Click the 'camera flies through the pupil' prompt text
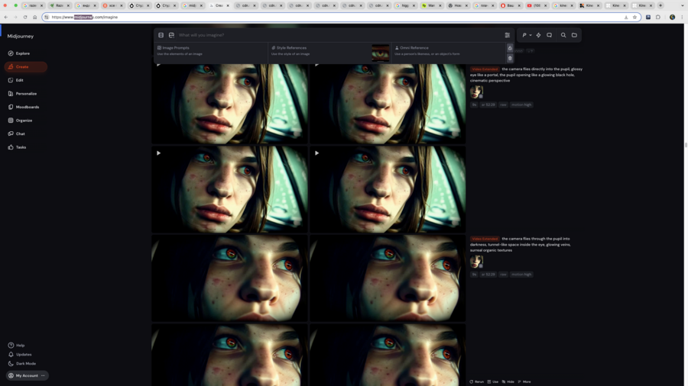This screenshot has width=688, height=386. 522,245
